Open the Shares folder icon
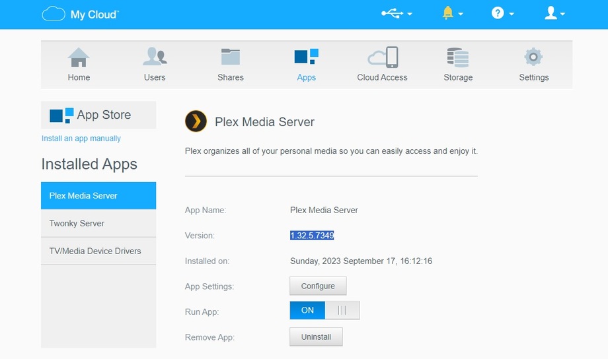This screenshot has height=359, width=608. (231, 57)
